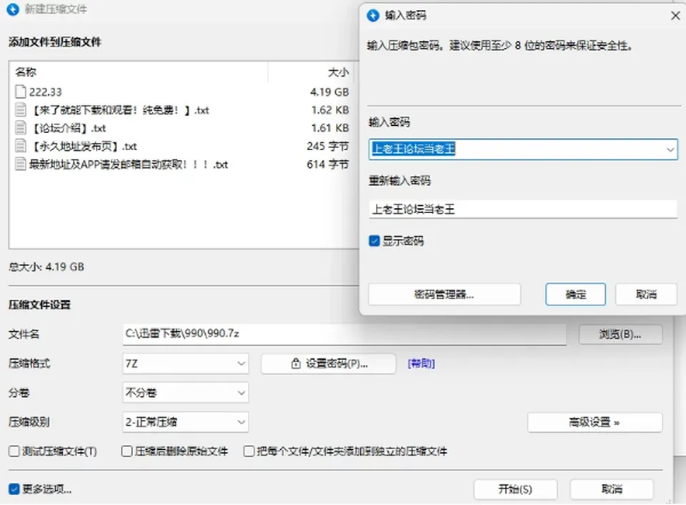Screen dimensions: 686x505
Task: Click the 1.62 KB size value
Action: click(330, 110)
